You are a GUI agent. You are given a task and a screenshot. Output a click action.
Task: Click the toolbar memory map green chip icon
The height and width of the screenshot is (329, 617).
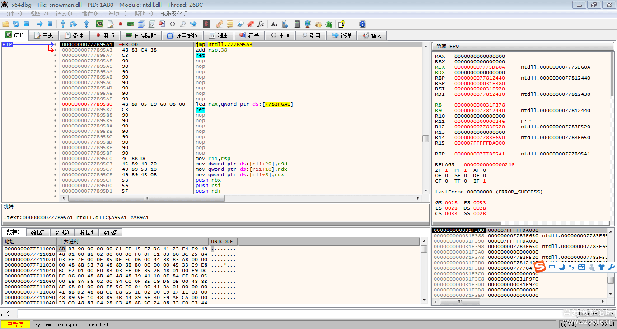[131, 24]
